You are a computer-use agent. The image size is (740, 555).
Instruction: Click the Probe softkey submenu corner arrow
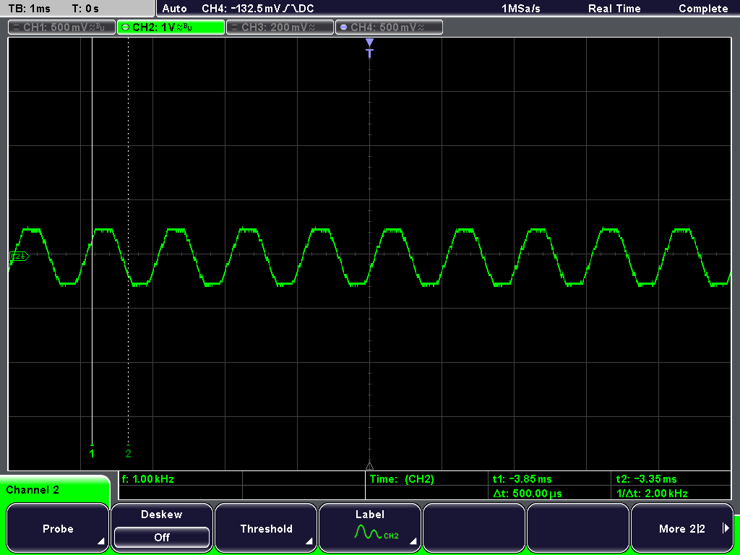[100, 541]
